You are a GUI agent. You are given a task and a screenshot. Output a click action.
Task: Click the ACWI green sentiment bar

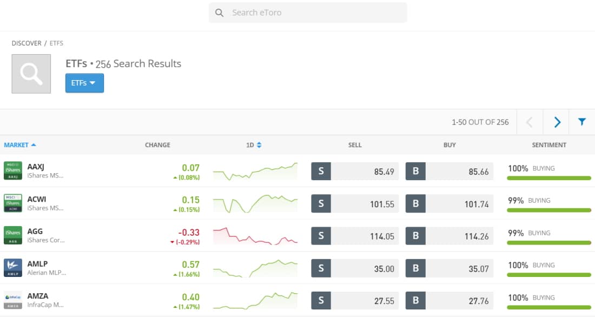[x=548, y=210]
